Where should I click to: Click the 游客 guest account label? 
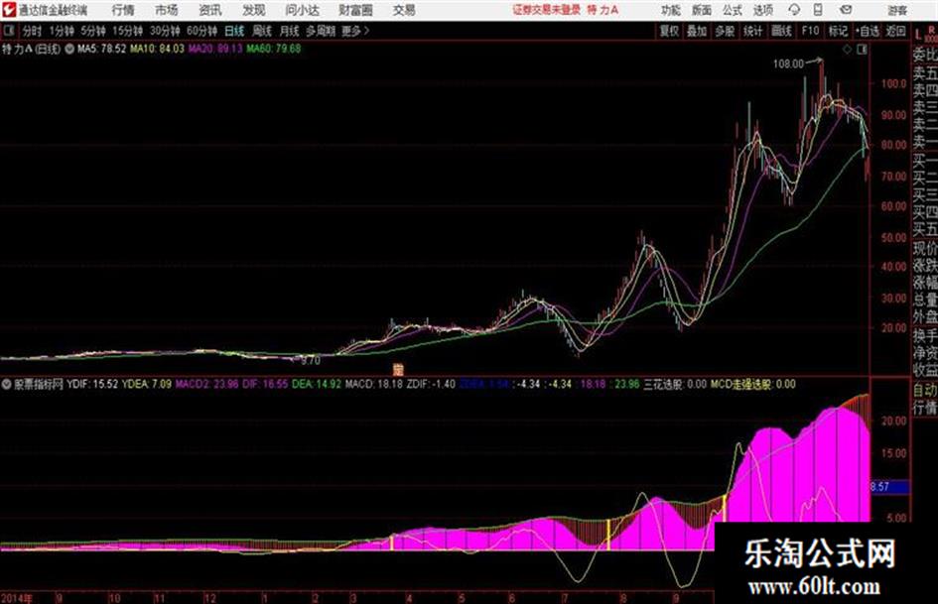pyautogui.click(x=897, y=10)
